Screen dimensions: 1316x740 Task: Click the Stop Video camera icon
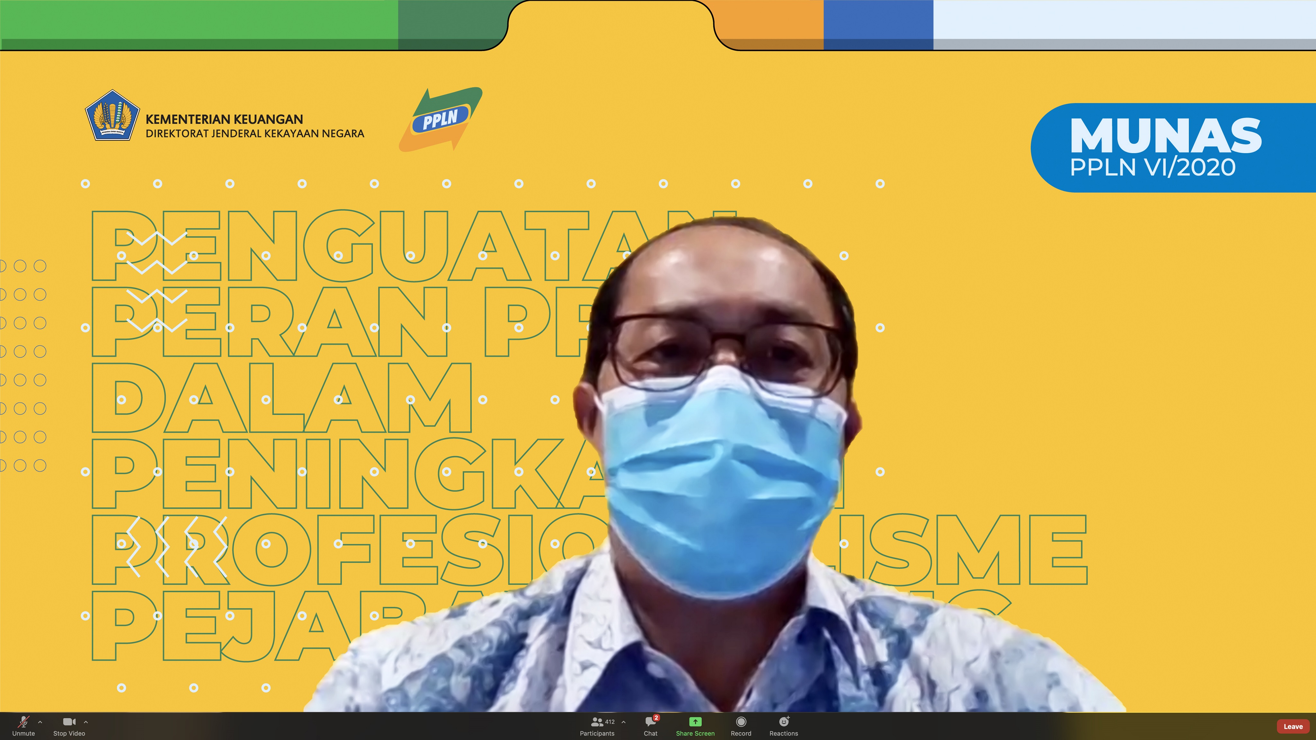[x=69, y=722]
